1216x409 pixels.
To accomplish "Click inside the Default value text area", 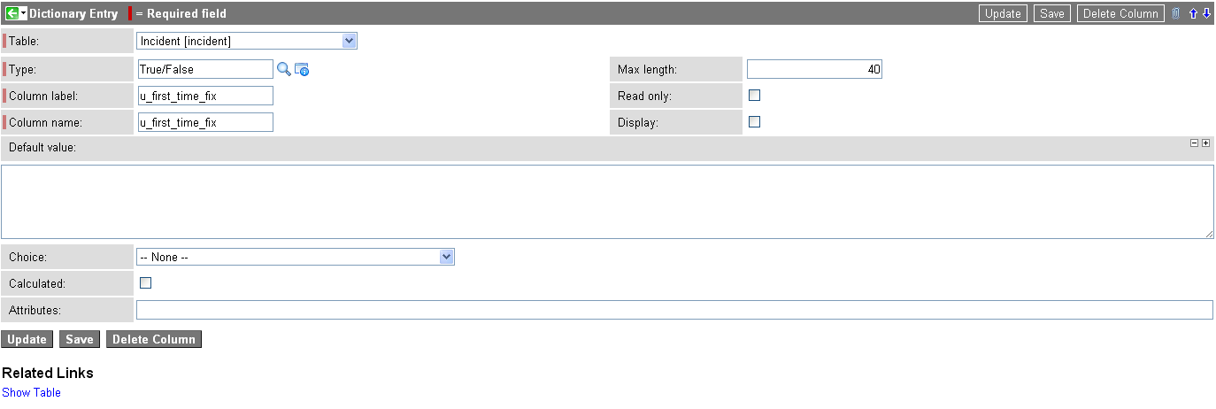I will click(607, 202).
